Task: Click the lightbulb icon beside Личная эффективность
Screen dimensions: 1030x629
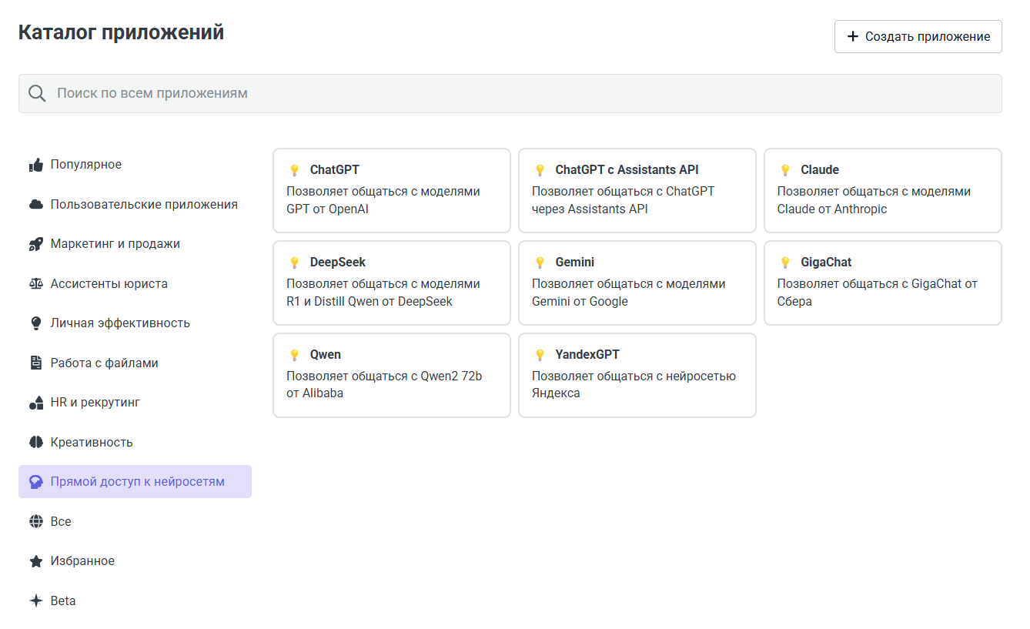Action: [x=35, y=323]
